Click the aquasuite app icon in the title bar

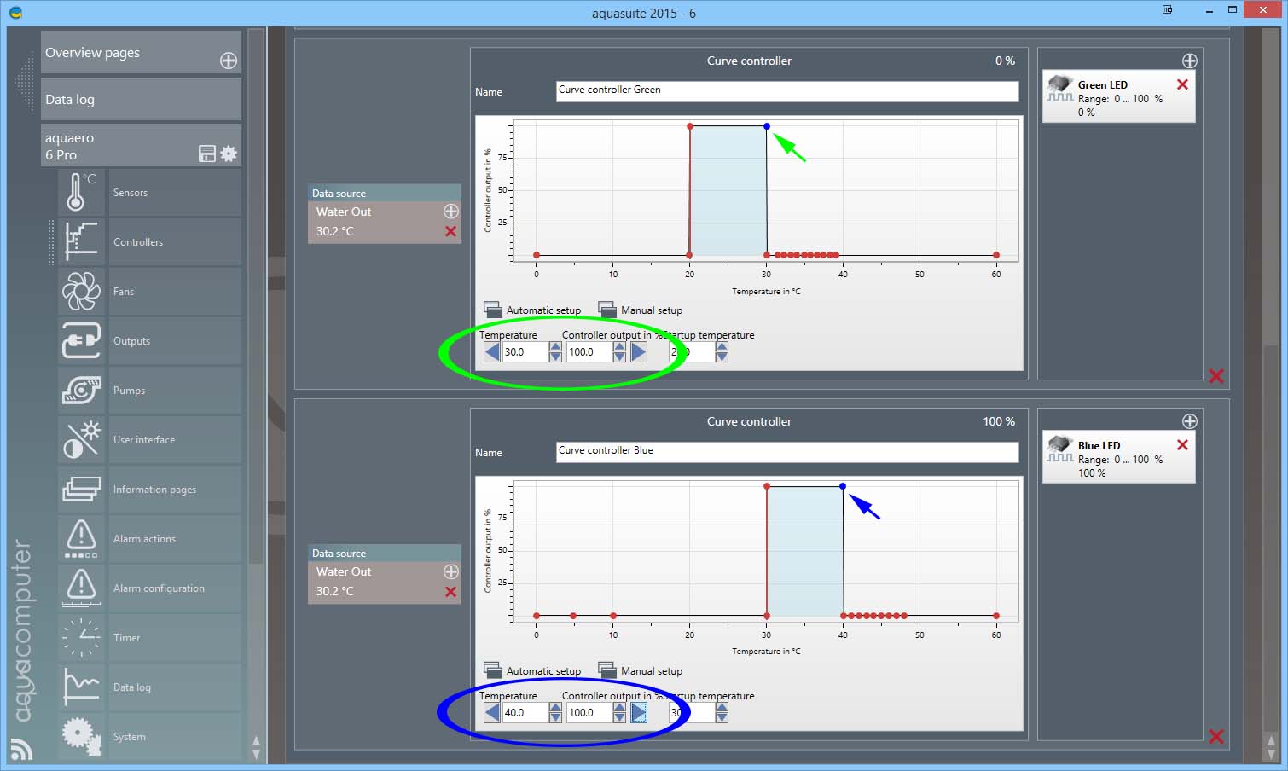pyautogui.click(x=15, y=13)
